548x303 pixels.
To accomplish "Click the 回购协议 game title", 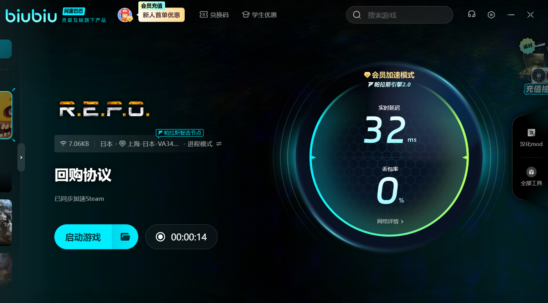I will tap(83, 175).
